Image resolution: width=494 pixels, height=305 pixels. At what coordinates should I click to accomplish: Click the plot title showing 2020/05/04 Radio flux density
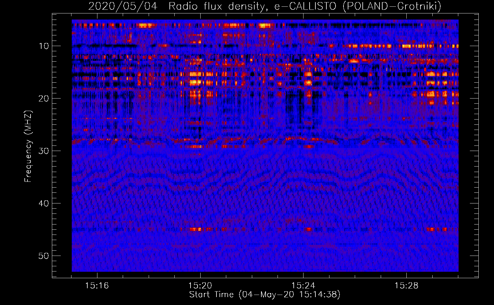click(265, 6)
